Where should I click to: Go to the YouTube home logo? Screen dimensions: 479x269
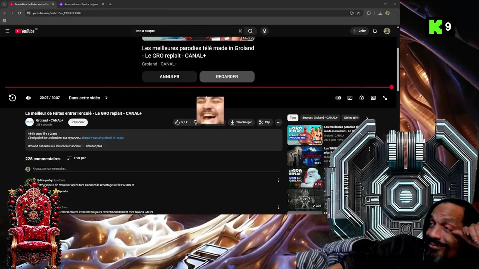pyautogui.click(x=25, y=31)
